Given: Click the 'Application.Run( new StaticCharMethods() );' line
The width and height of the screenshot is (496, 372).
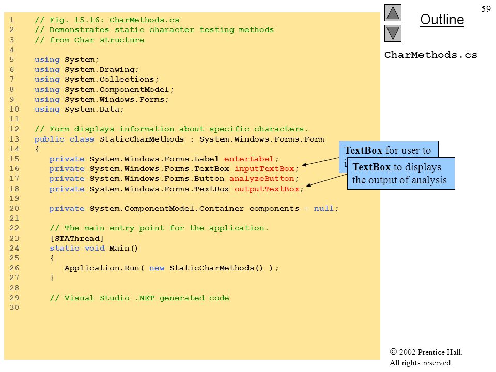Looking at the screenshot, I should [172, 268].
